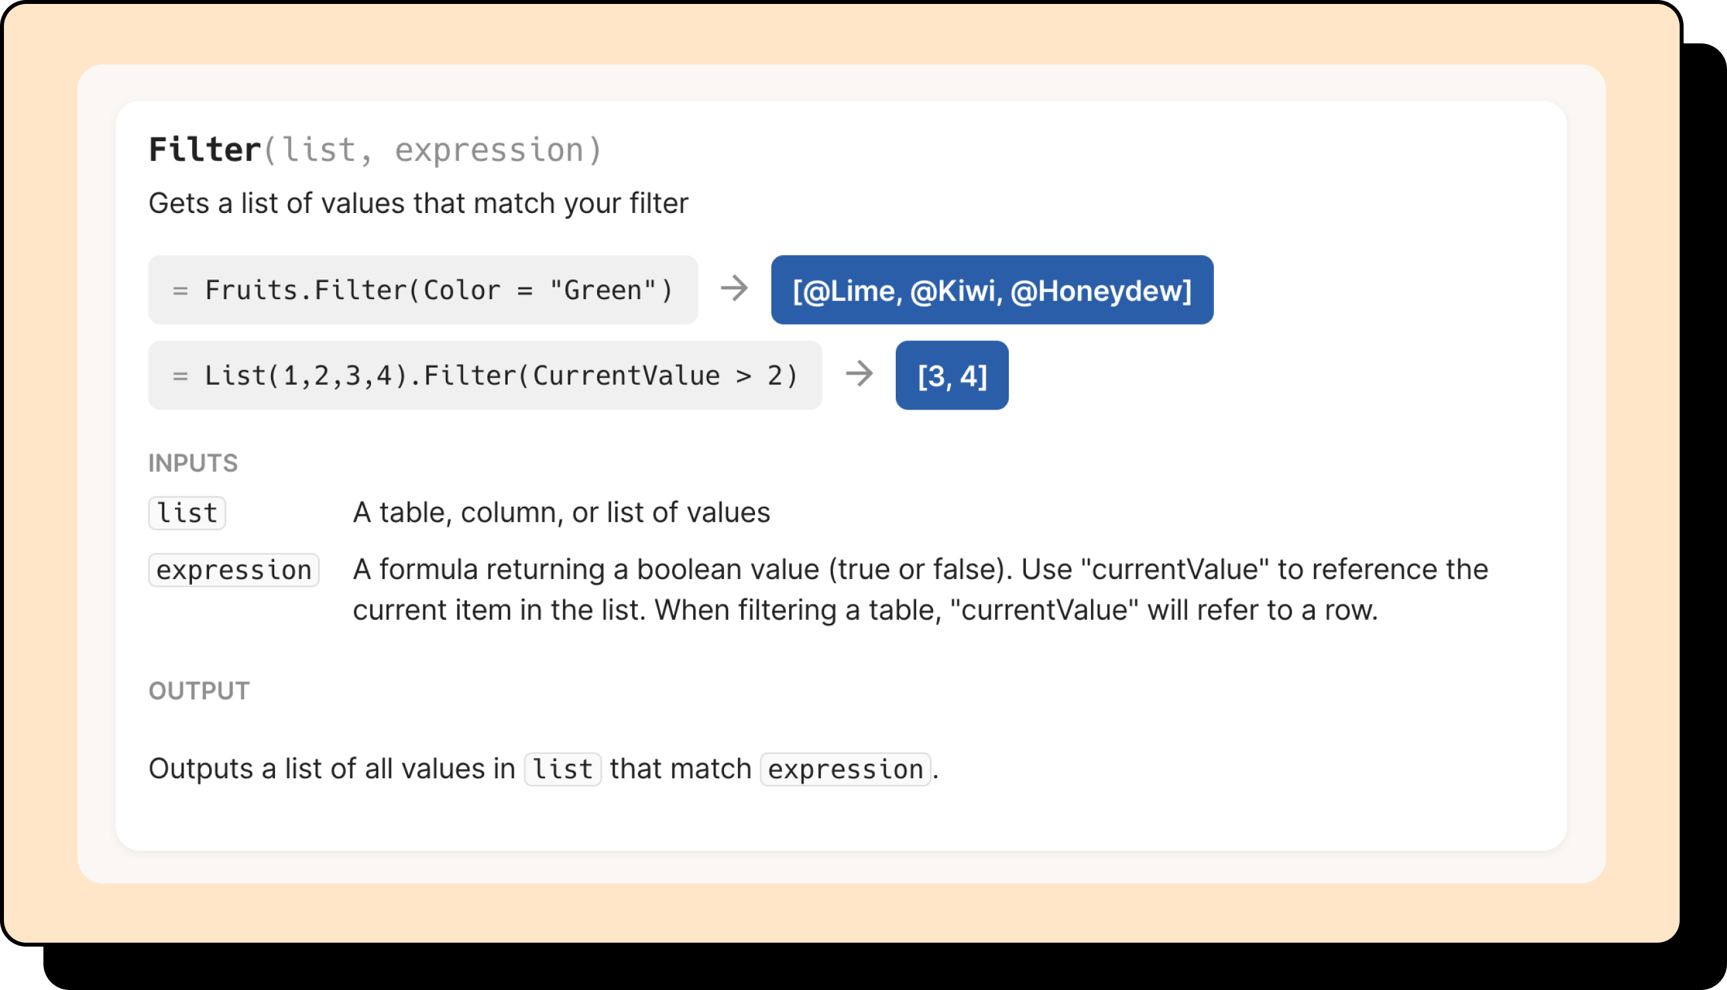The image size is (1727, 990).
Task: Click the equals sign before Fruits.Filter
Action: (x=180, y=291)
